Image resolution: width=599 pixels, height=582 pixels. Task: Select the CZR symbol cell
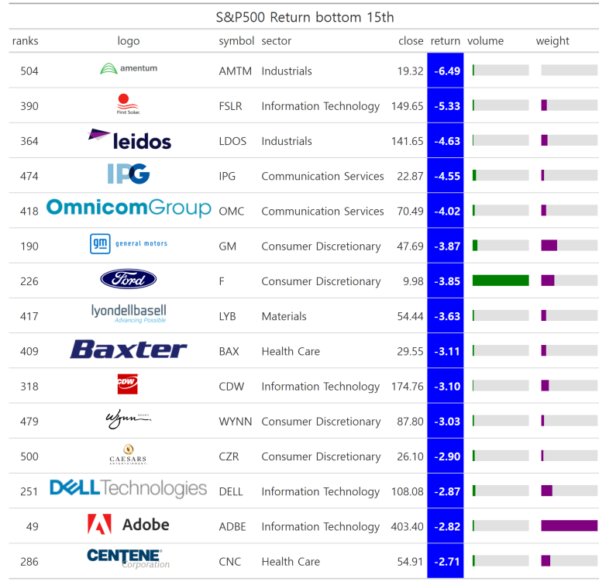pos(229,456)
